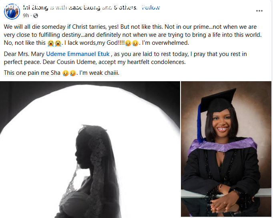Expand the "9 others" tagged people list
273x218 pixels.
125,8
